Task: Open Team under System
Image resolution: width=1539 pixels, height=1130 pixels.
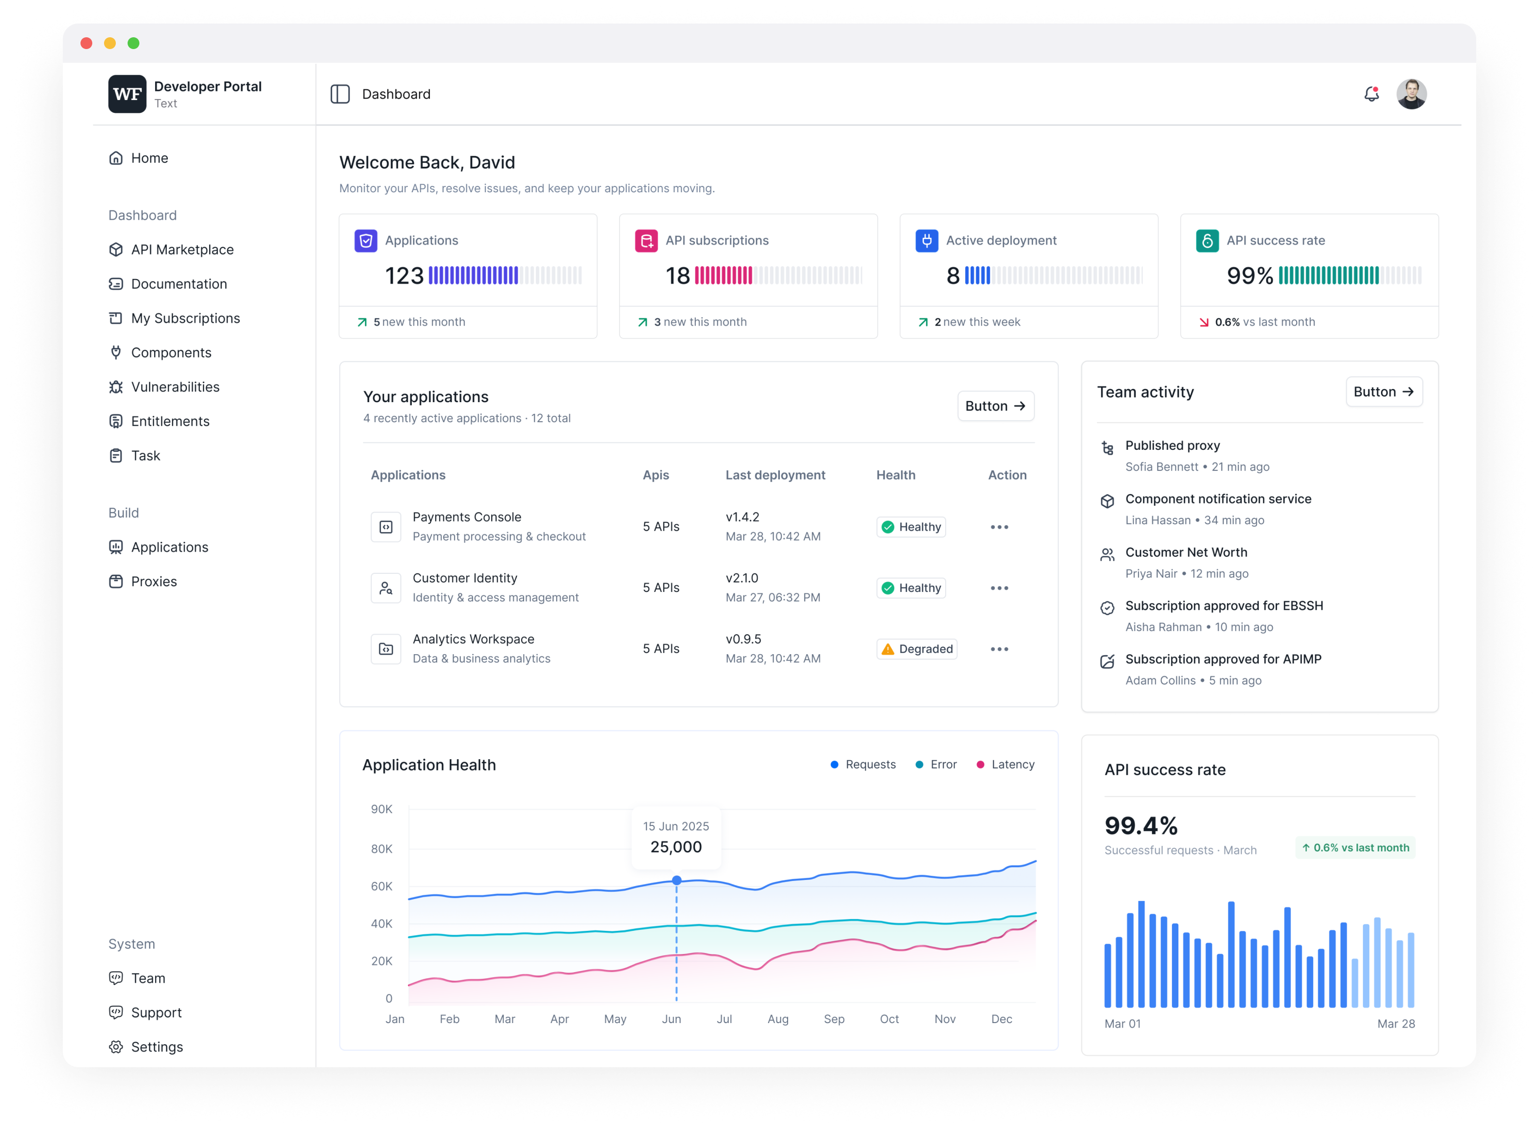Action: point(137,978)
